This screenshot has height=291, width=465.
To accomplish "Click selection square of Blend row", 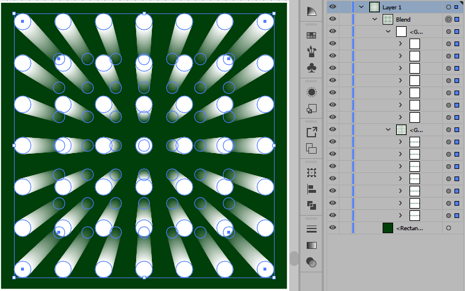I will pyautogui.click(x=457, y=20).
